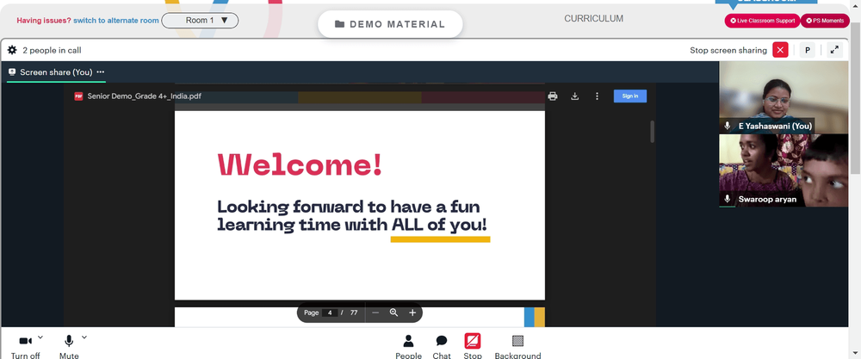
Task: Select Swaroop aryan video tile
Action: point(784,170)
